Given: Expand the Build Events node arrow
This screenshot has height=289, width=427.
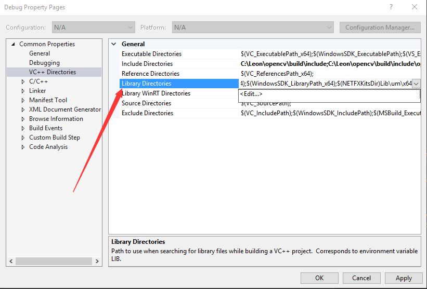Looking at the screenshot, I should pyautogui.click(x=23, y=128).
